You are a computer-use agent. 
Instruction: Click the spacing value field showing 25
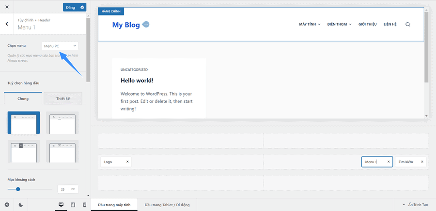(x=63, y=189)
